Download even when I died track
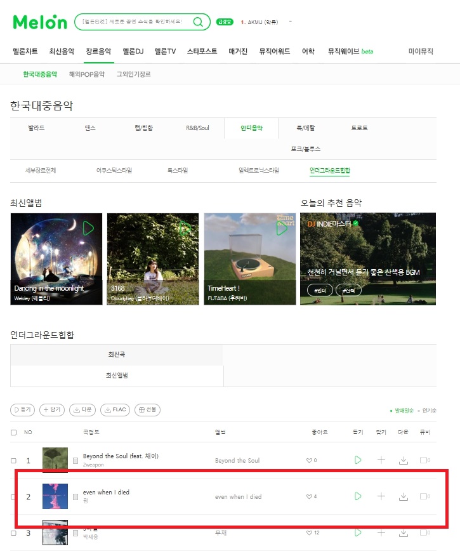The height and width of the screenshot is (556, 460). tap(404, 496)
